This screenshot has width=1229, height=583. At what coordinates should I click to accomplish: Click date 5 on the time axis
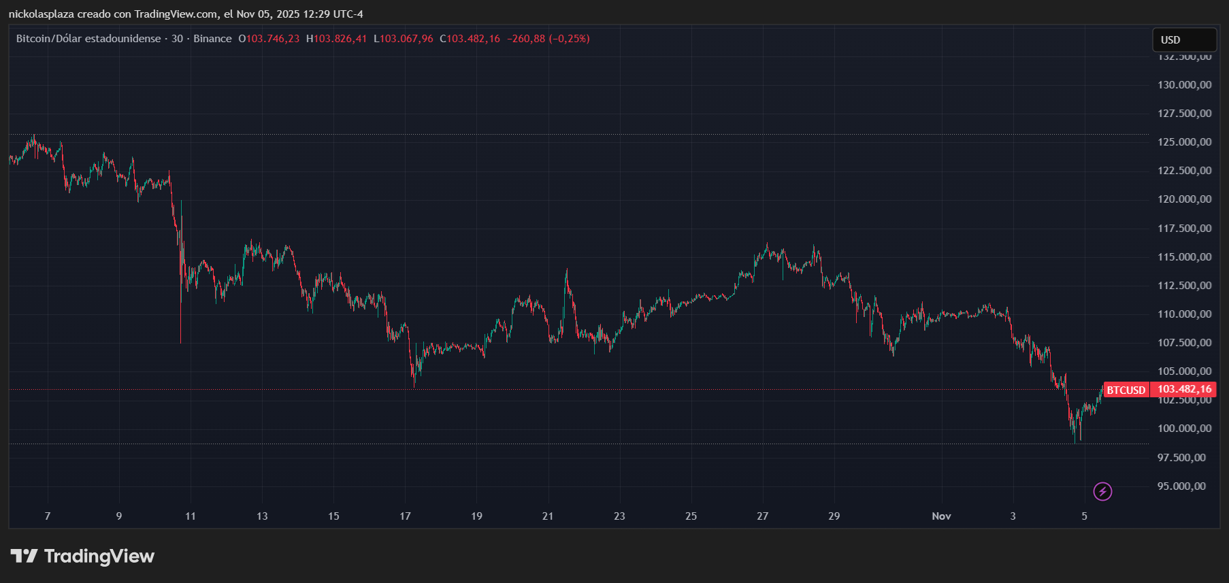(1084, 516)
